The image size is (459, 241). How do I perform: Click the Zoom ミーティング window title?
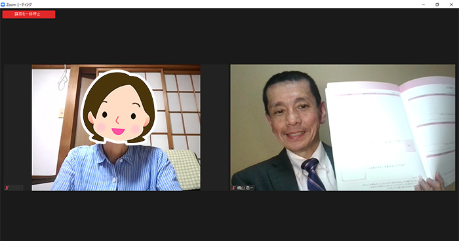click(x=19, y=5)
